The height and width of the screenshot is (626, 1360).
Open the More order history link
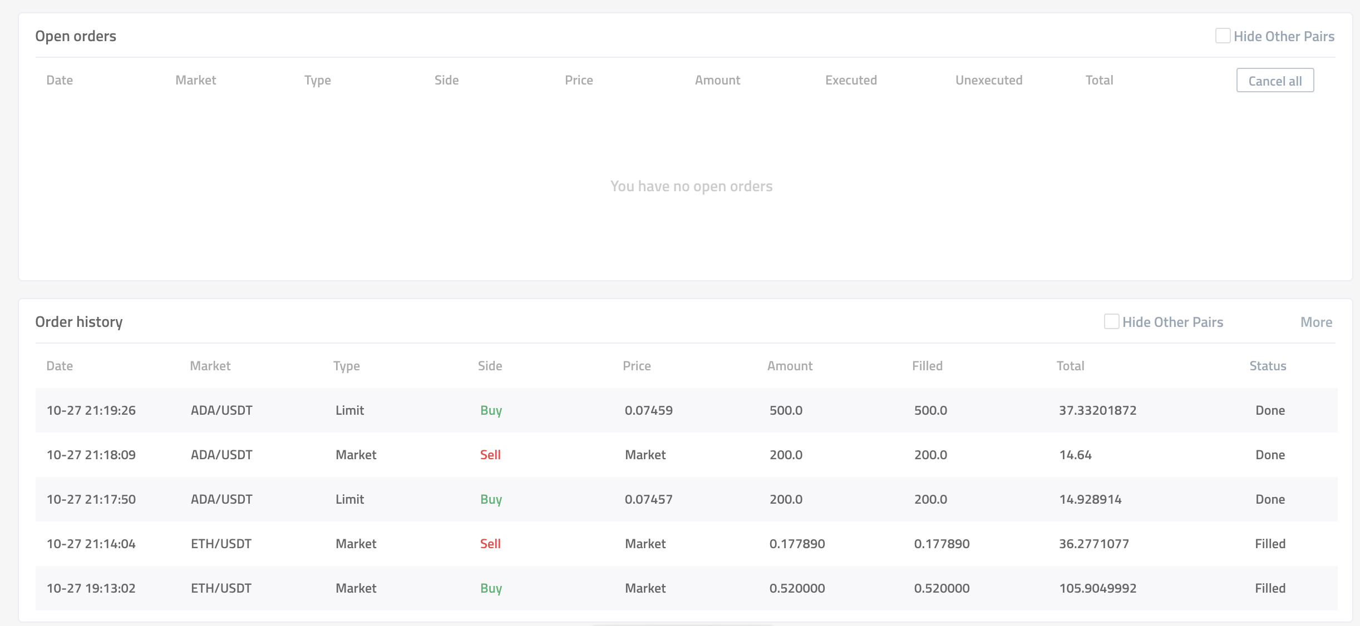(1316, 322)
